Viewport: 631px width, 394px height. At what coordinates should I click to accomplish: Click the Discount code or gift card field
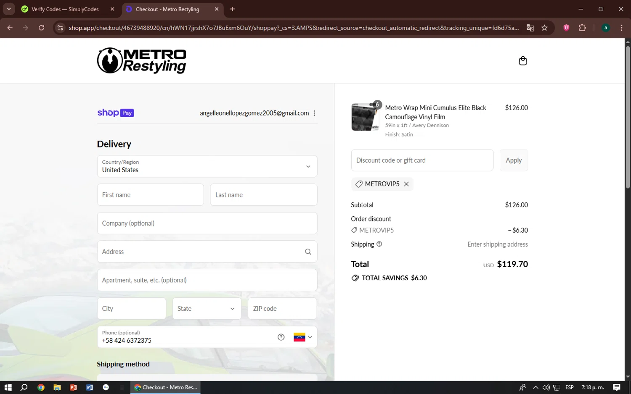tap(422, 160)
